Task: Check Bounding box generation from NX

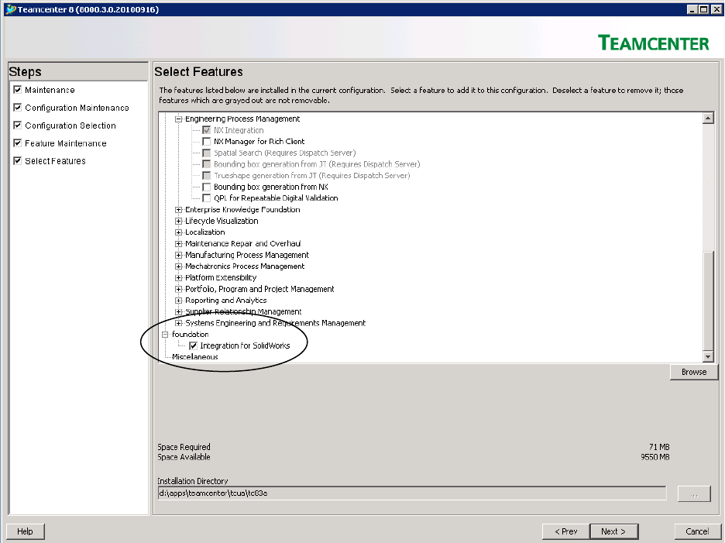Action: pos(207,187)
